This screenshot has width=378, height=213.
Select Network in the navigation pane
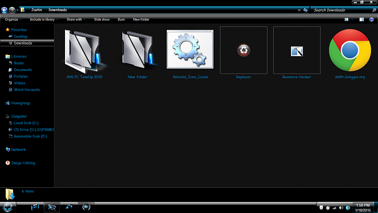pyautogui.click(x=19, y=150)
